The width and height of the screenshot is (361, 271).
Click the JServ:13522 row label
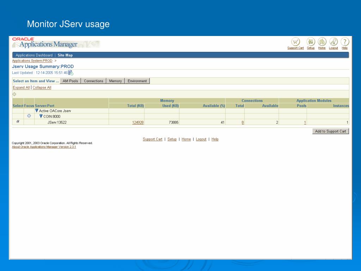57,122
